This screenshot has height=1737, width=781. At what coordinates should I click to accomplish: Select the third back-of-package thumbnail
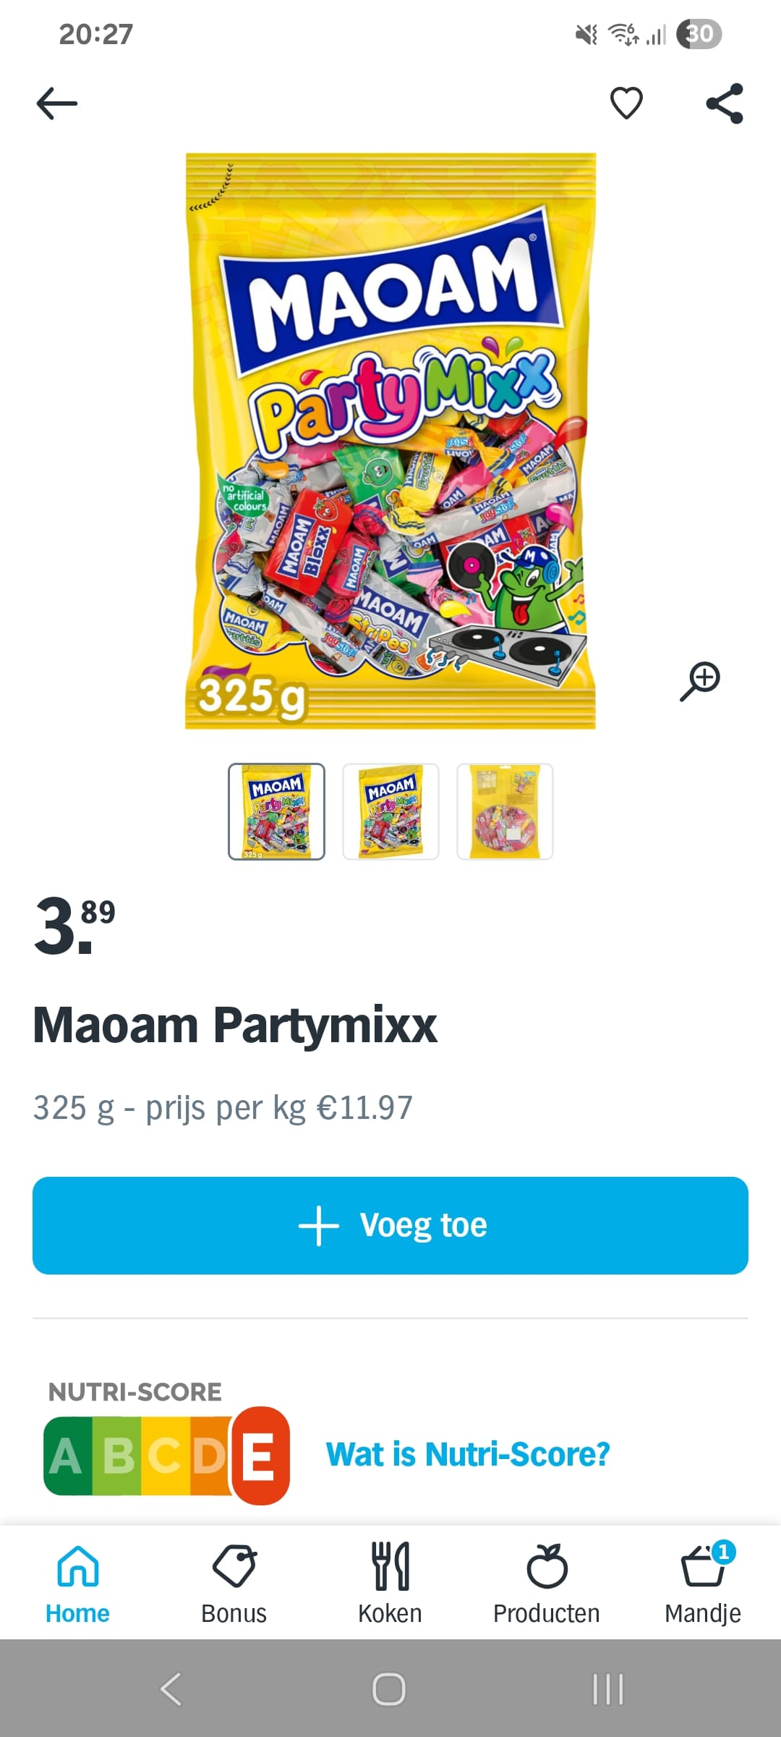tap(505, 811)
